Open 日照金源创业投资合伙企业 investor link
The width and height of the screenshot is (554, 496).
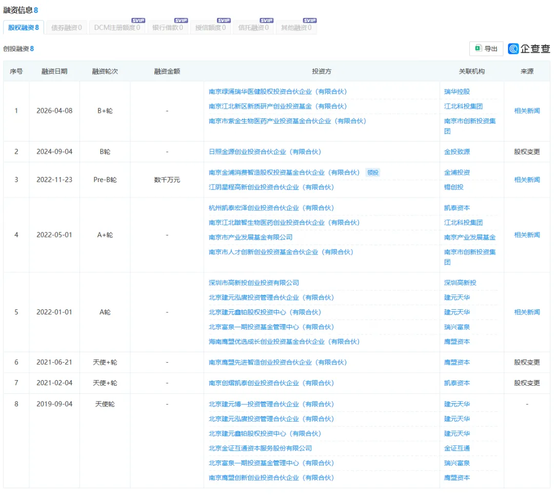(x=265, y=152)
